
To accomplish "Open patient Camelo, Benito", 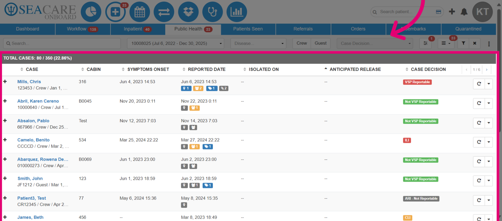I will [x=33, y=140].
